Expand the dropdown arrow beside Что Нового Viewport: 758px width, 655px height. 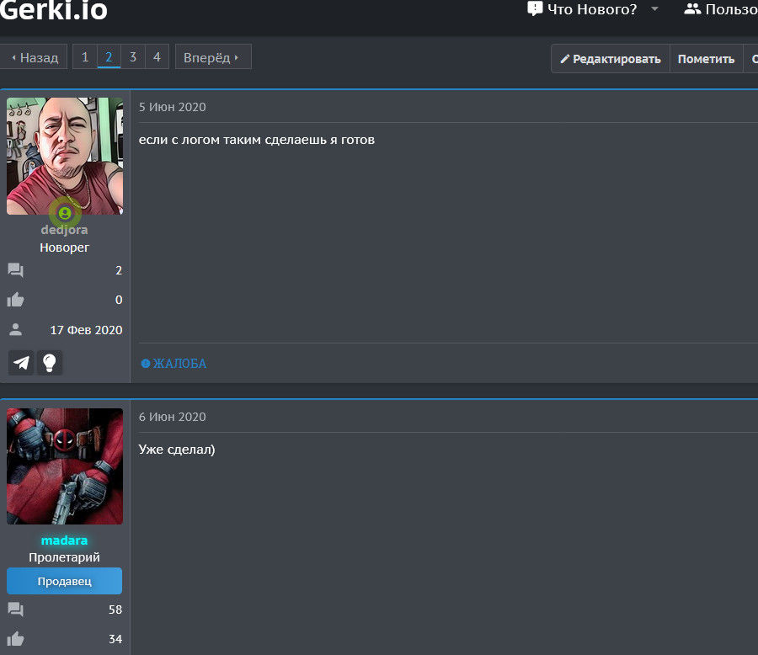tap(654, 9)
